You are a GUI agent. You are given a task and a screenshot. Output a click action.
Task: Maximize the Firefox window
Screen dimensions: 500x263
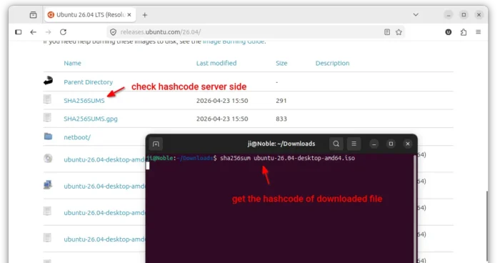[464, 15]
